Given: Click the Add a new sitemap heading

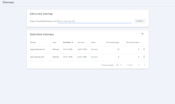Looking at the screenshot, I should (41, 14).
